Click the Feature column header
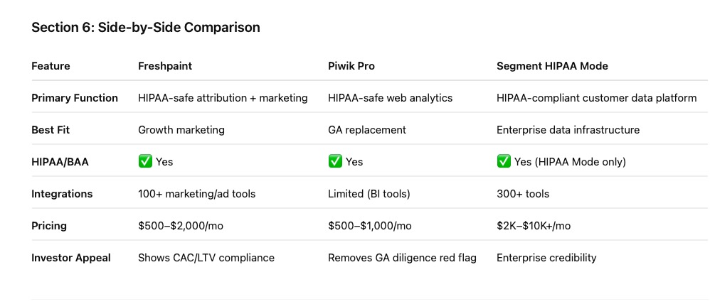Image resolution: width=710 pixels, height=304 pixels. [51, 66]
